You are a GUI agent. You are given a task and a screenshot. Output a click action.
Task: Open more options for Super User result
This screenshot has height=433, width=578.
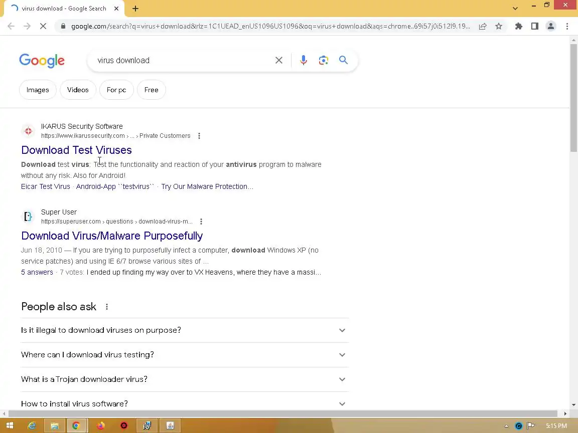click(201, 222)
